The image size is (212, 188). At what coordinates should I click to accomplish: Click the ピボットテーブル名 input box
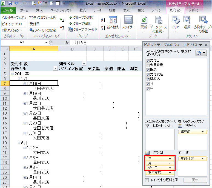click(13, 24)
